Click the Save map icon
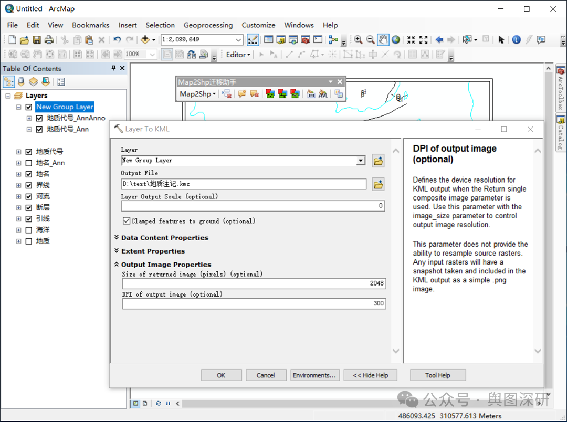The width and height of the screenshot is (567, 422). coord(37,40)
